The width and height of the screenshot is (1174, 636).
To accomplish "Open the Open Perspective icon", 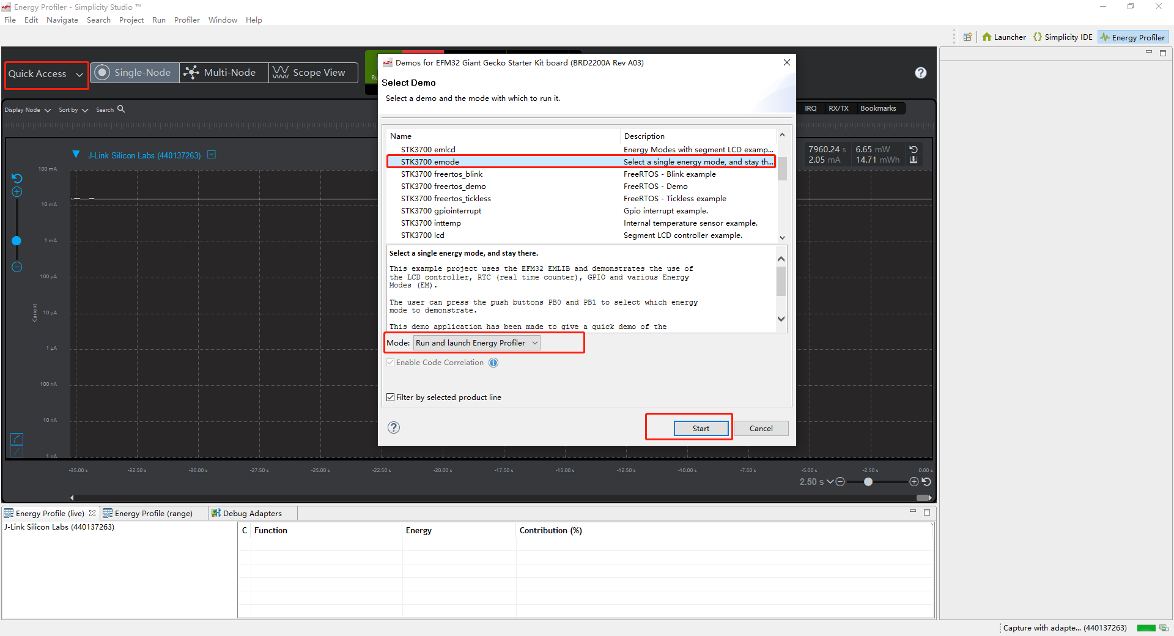I will click(x=967, y=37).
